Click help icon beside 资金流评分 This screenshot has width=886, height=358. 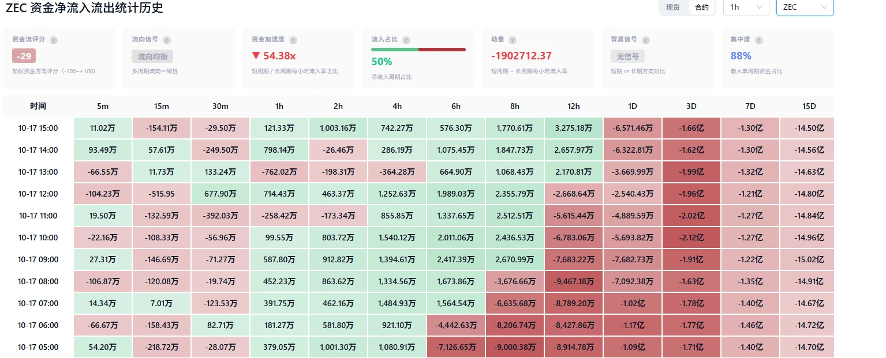[54, 40]
